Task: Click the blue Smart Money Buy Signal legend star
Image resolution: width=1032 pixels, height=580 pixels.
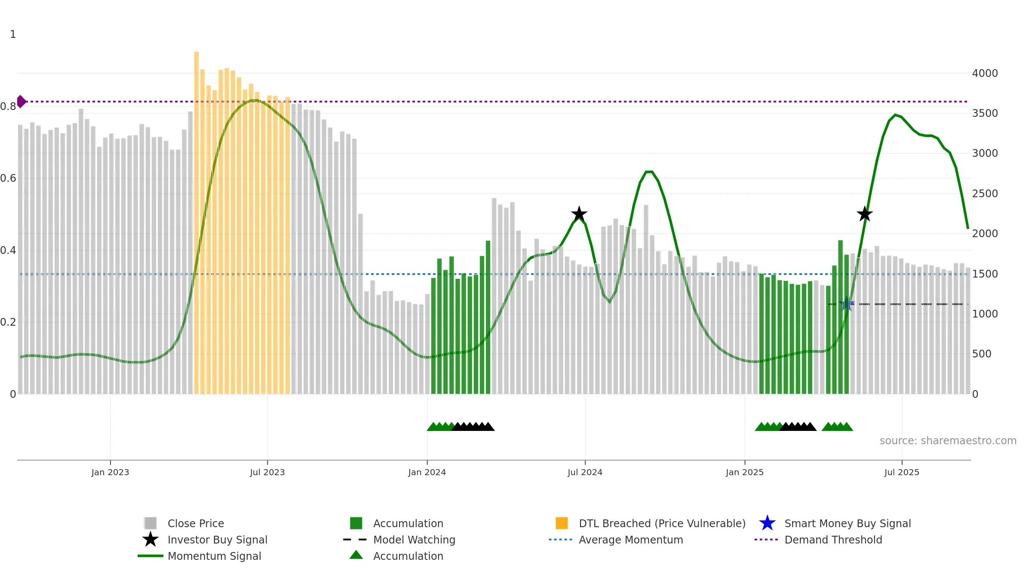Action: (x=767, y=523)
